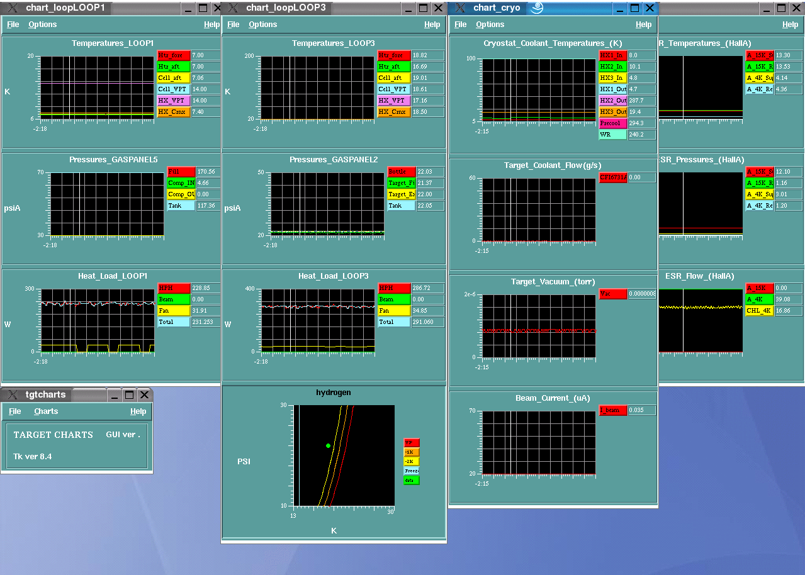Viewport: 805px width, 575px height.
Task: Select yellow -2K swatch in hydrogen legend
Action: 412,462
